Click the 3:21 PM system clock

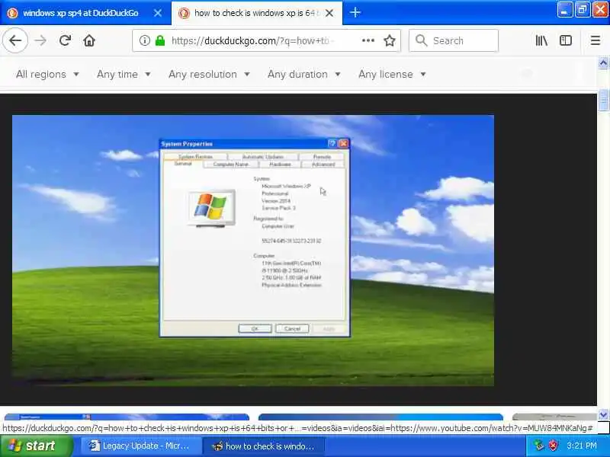point(581,446)
